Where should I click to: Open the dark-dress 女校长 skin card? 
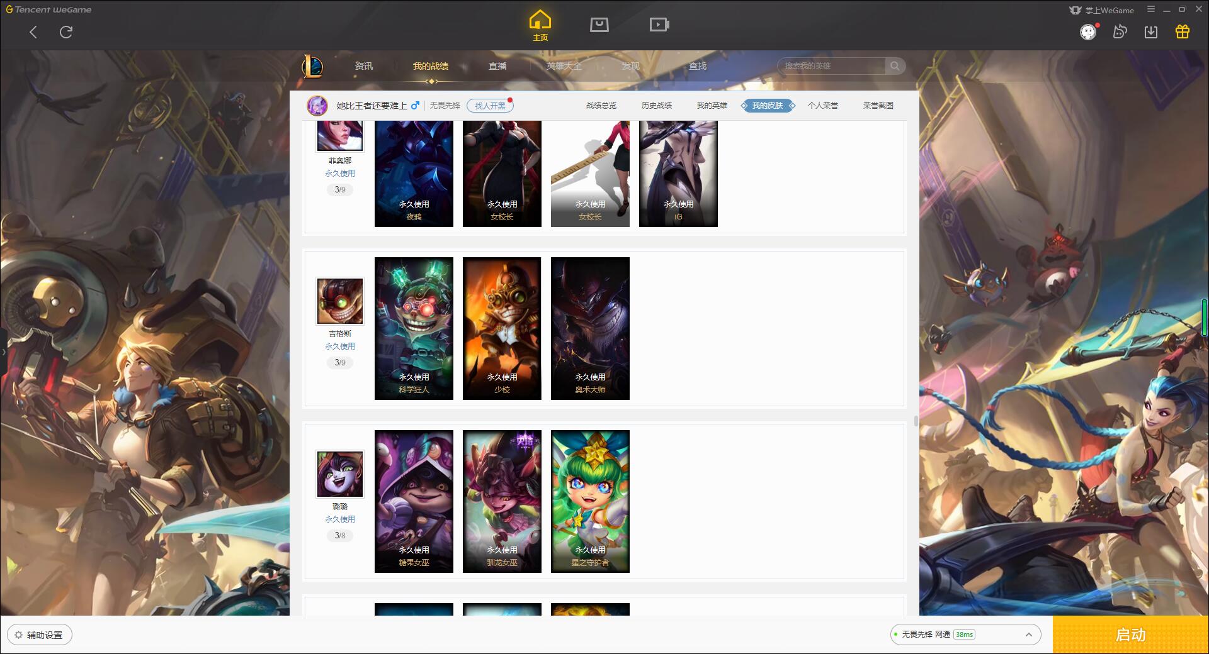point(502,174)
